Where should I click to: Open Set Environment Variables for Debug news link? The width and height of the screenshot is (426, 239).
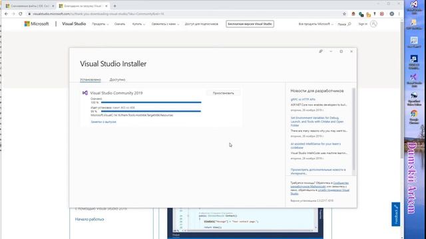point(317,121)
